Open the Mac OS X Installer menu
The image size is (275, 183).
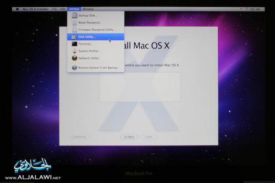point(35,9)
